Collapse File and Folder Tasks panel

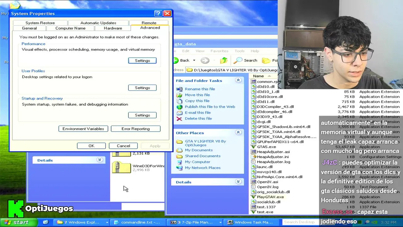pos(238,80)
